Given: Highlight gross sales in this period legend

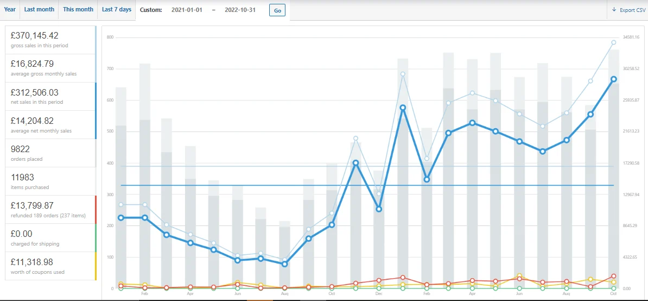Looking at the screenshot, I should coord(50,40).
